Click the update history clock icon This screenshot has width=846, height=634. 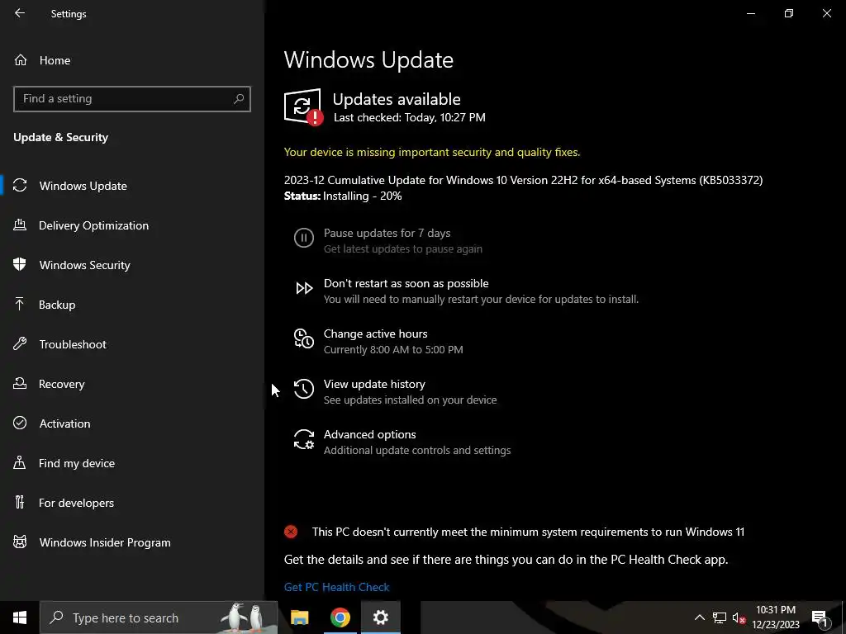(x=304, y=389)
